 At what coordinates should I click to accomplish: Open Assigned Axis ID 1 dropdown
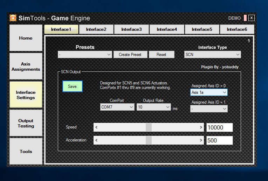point(209,109)
